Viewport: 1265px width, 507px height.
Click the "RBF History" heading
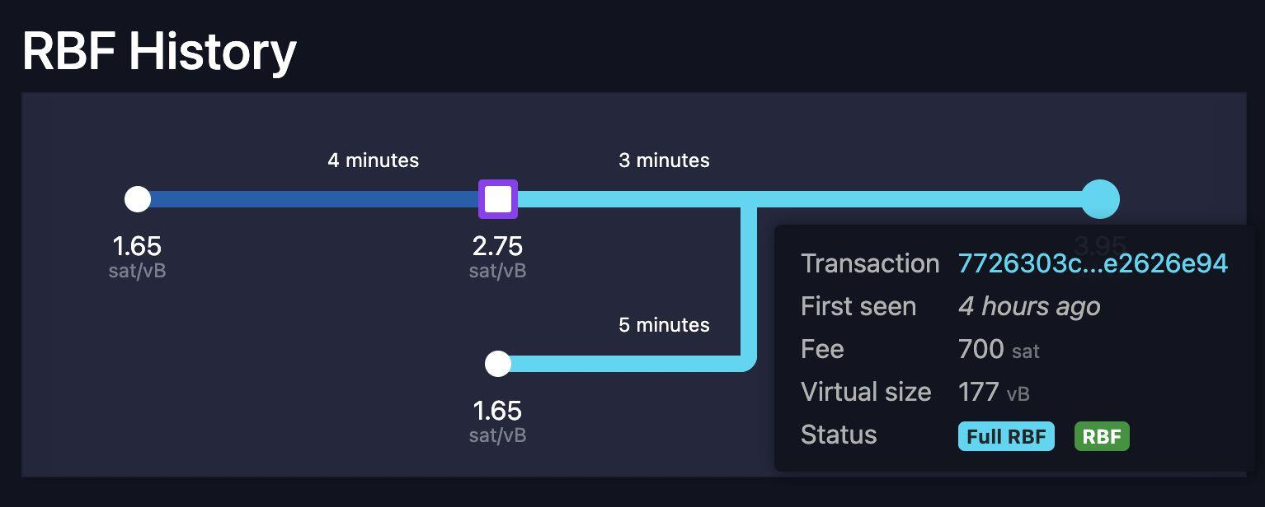tap(159, 51)
